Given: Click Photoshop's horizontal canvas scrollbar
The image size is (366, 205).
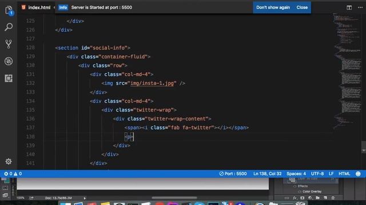Looking at the screenshot, I should (x=174, y=198).
